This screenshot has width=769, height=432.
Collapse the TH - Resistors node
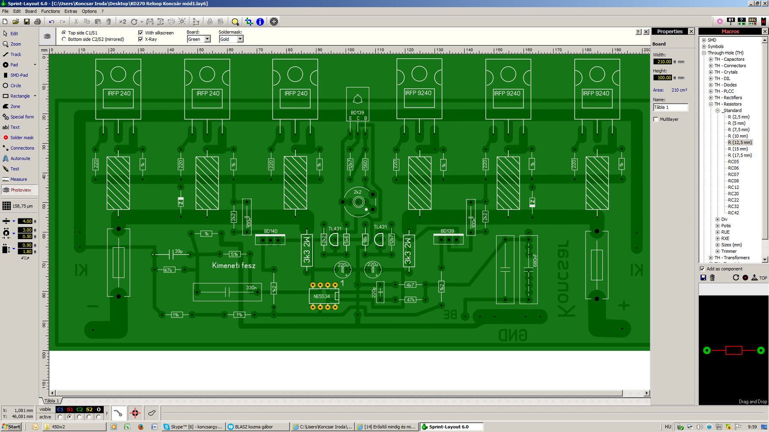[711, 104]
